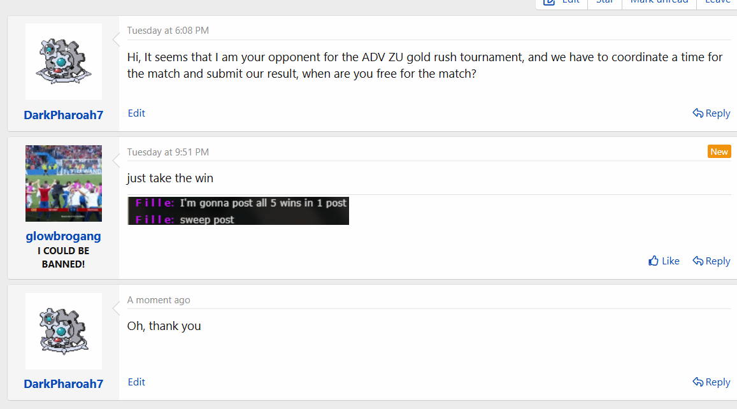Star this conversation

(x=604, y=2)
